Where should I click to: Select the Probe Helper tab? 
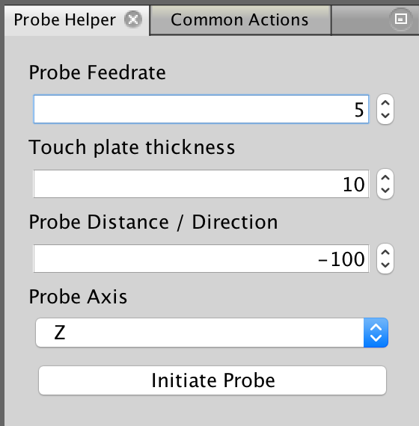(65, 20)
